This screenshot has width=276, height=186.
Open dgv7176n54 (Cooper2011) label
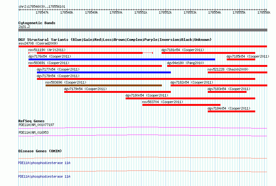[x=50, y=56]
